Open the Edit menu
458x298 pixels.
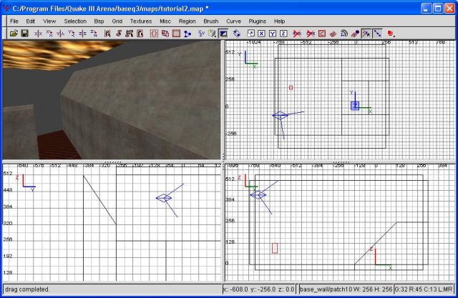coord(30,21)
